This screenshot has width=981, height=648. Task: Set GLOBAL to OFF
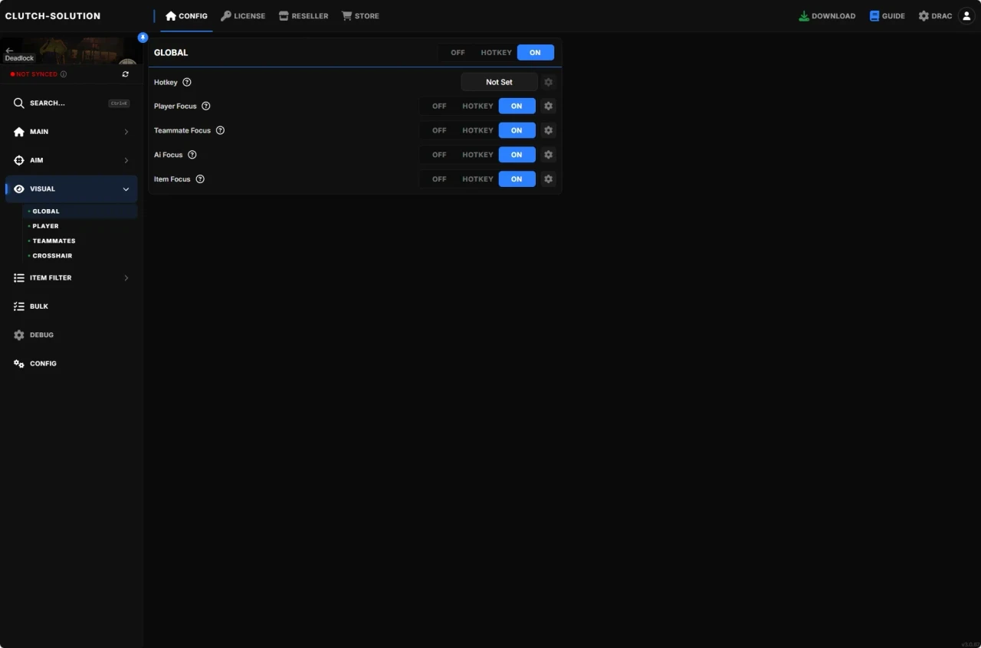click(x=458, y=53)
